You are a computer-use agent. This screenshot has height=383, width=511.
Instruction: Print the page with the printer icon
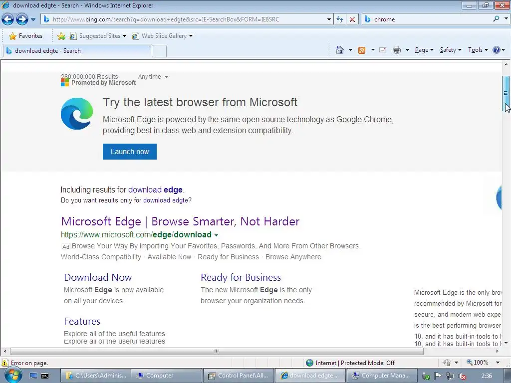pyautogui.click(x=397, y=50)
